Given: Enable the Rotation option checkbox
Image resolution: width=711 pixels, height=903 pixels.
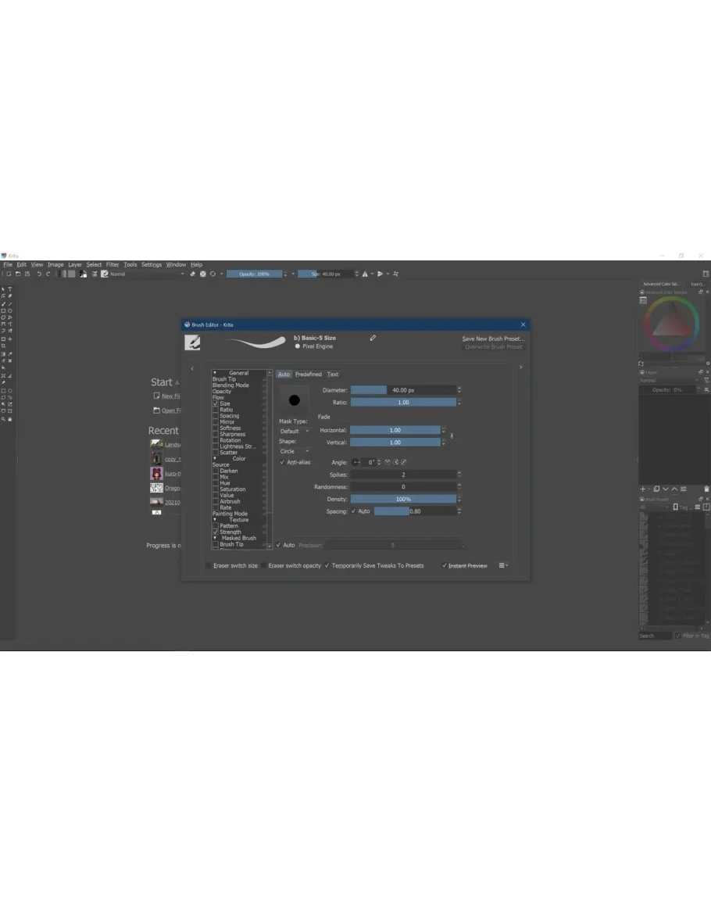Looking at the screenshot, I should [x=216, y=440].
